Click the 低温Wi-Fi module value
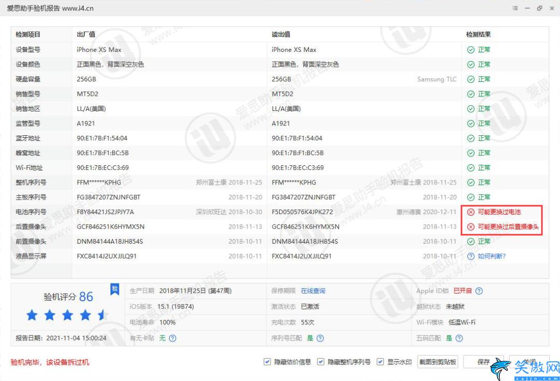Screen dimensions: 560x381 [x=462, y=322]
